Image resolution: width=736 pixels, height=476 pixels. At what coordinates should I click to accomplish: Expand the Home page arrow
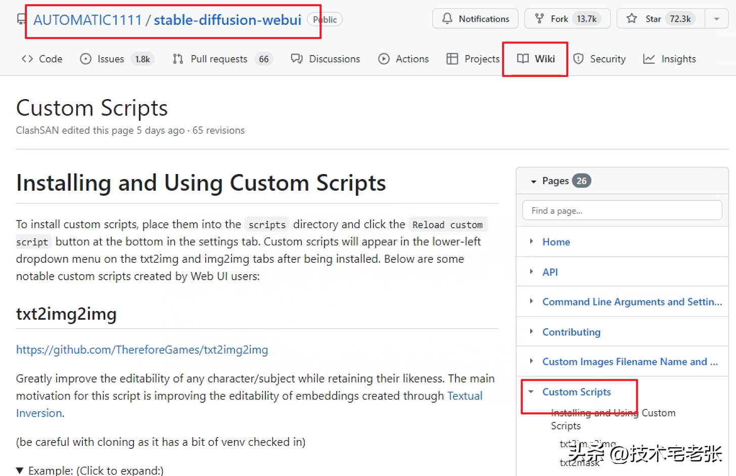pos(531,241)
